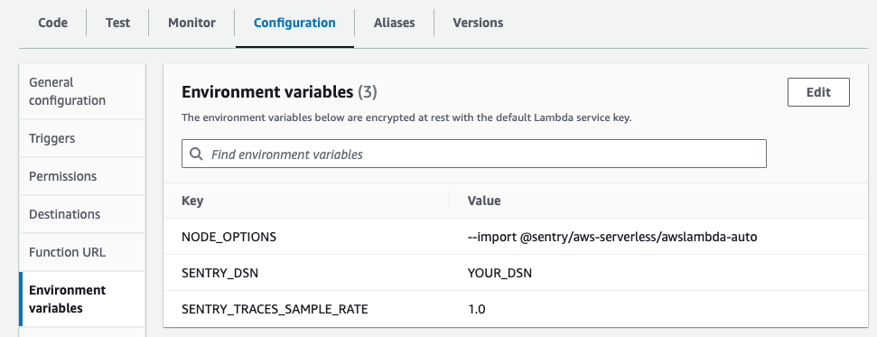Open Function URL settings
This screenshot has height=337, width=877.
(x=82, y=252)
